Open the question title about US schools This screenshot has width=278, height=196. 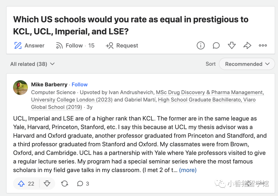click(131, 25)
